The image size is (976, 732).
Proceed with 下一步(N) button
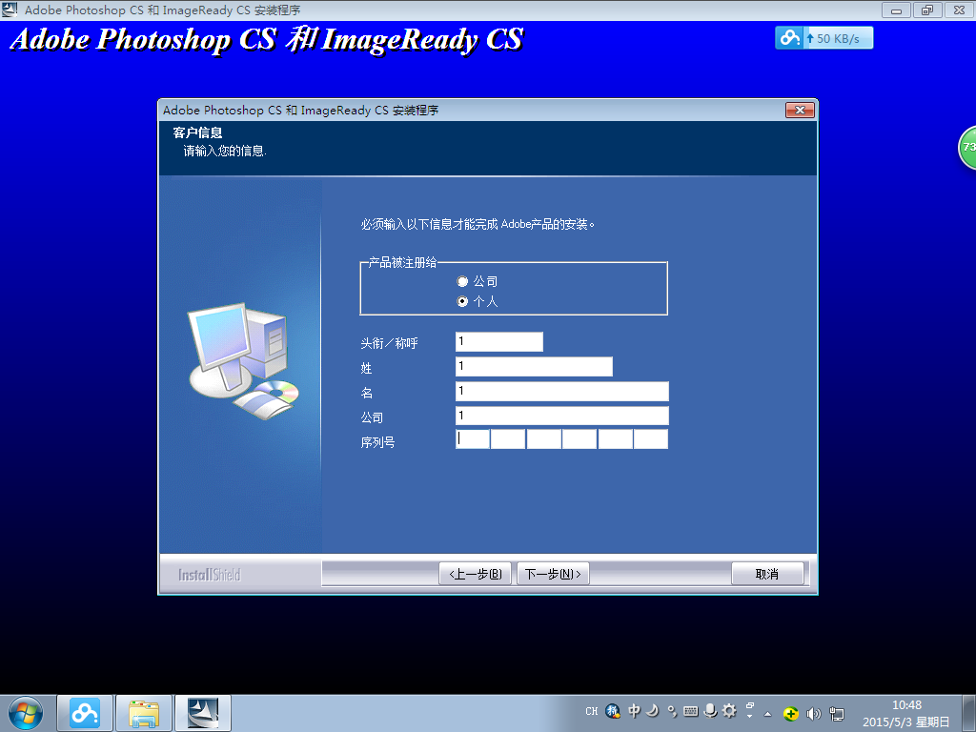pyautogui.click(x=554, y=574)
